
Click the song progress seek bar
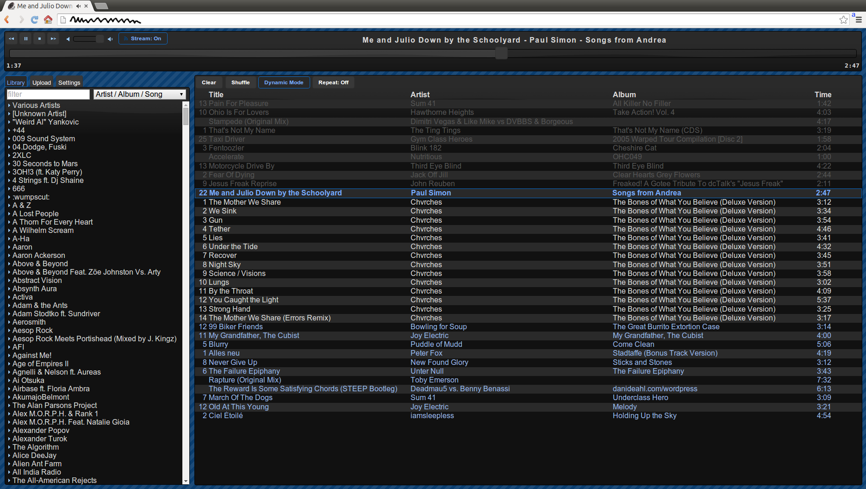pyautogui.click(x=433, y=53)
